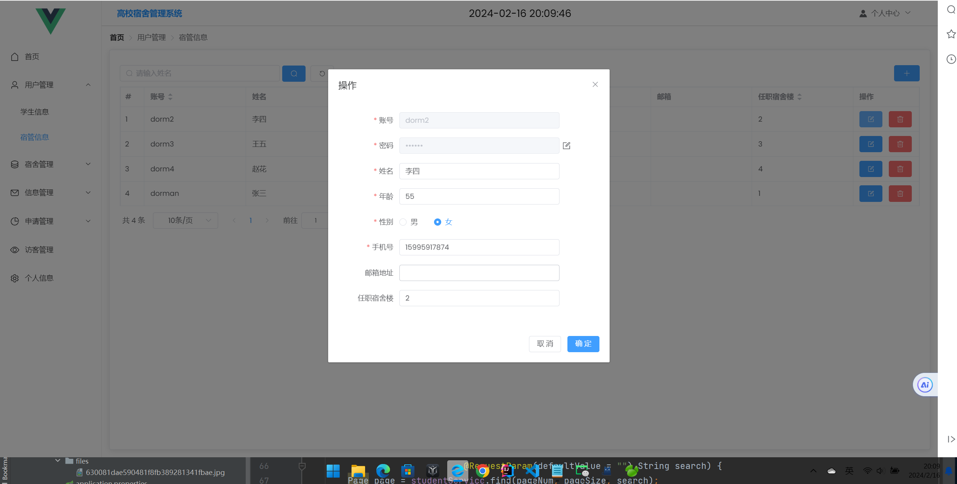Open the 10条/页 page size dropdown

click(x=185, y=220)
